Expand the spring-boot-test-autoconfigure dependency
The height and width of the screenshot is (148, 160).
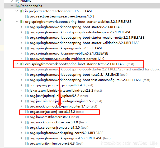point(21,80)
